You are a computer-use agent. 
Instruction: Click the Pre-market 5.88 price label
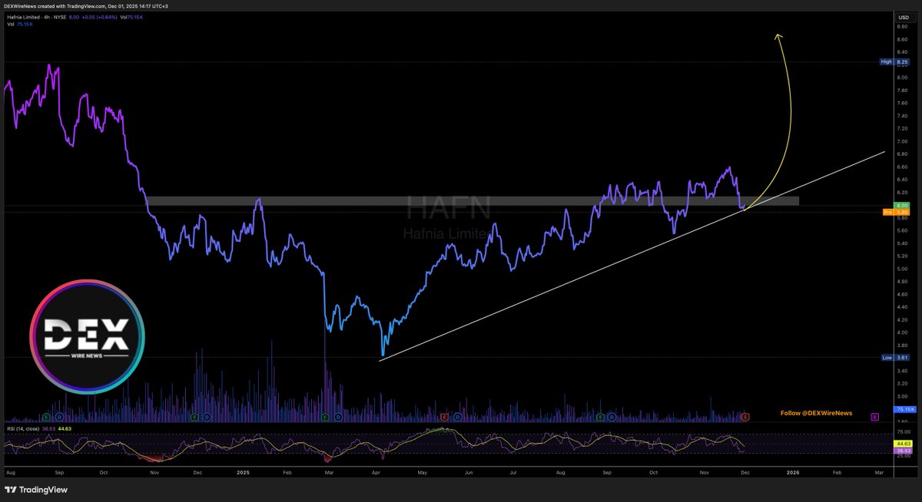coord(896,212)
